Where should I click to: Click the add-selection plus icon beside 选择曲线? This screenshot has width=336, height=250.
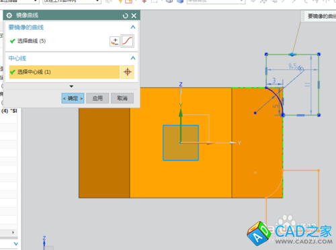coord(115,41)
